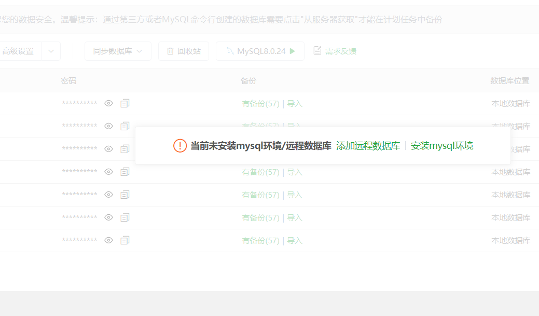Click the green play arrow next to MySQL8.0.24

point(292,51)
